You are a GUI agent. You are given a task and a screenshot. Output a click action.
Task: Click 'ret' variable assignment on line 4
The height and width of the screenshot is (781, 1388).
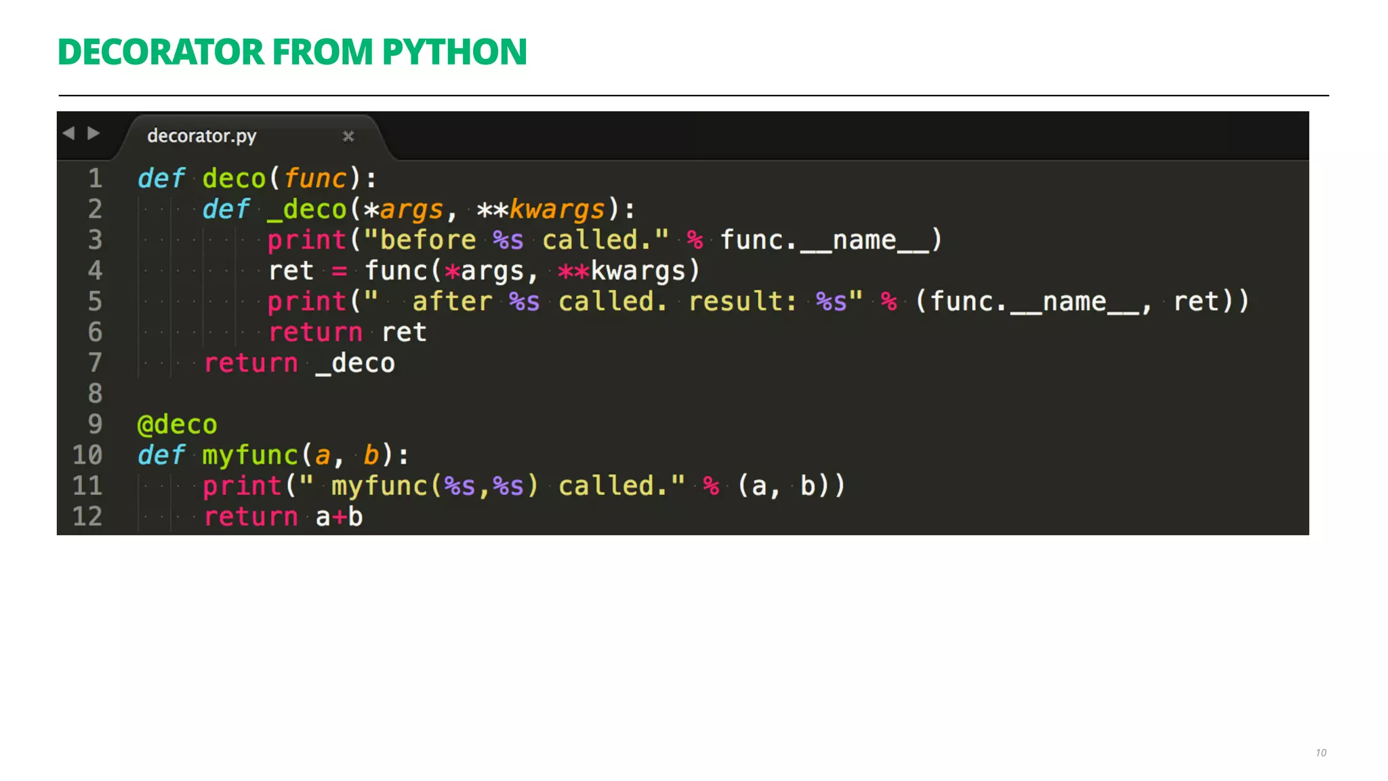coord(291,271)
